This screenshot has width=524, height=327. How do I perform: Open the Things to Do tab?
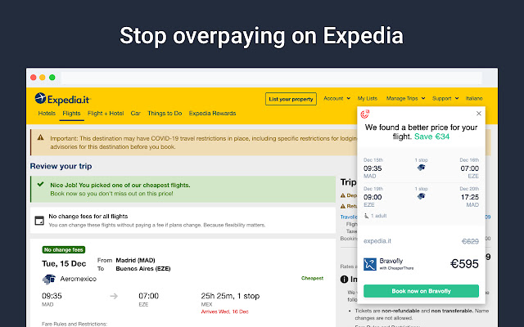[165, 114]
